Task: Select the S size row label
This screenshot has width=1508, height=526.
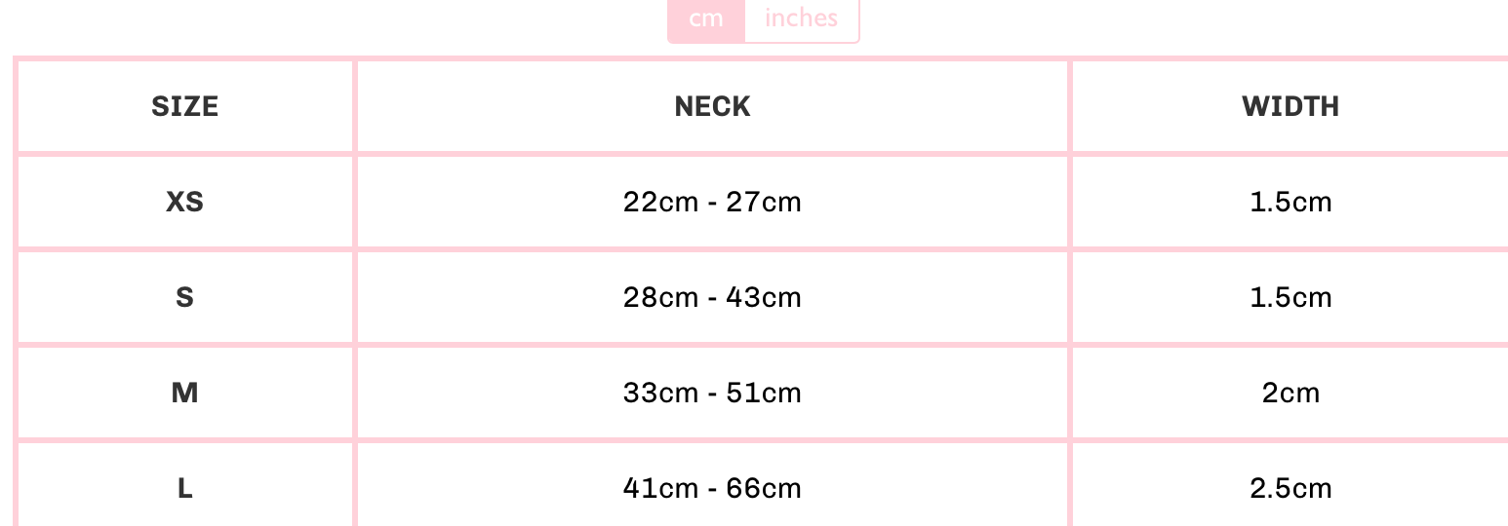Action: pos(185,297)
